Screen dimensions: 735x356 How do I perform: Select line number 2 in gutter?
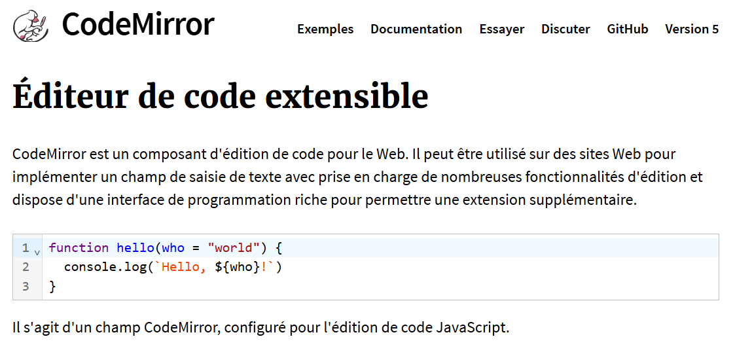coord(26,267)
